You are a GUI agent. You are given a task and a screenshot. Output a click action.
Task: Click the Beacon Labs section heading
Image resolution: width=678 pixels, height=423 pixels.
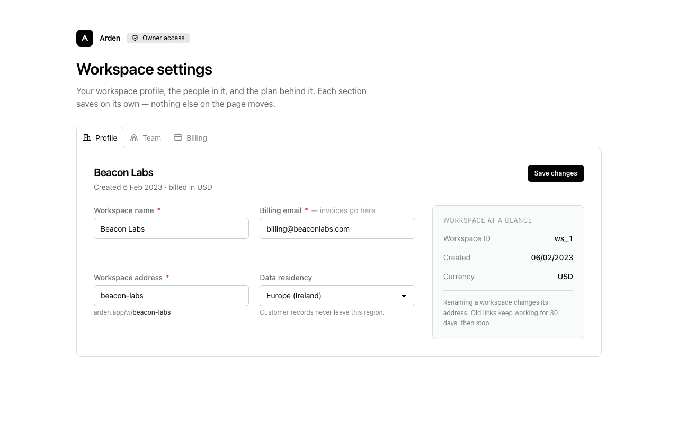click(x=123, y=172)
